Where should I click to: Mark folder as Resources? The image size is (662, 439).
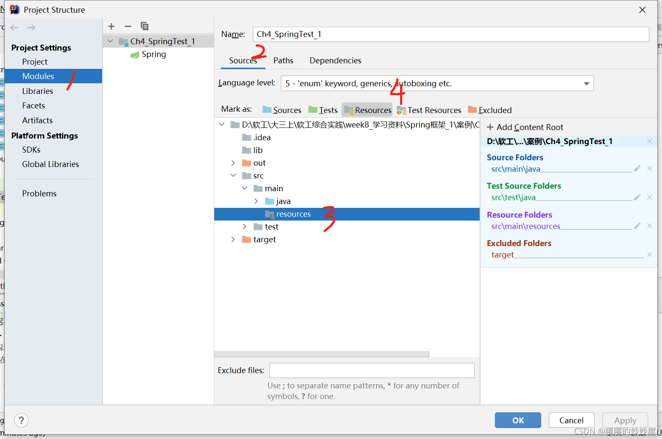(367, 110)
